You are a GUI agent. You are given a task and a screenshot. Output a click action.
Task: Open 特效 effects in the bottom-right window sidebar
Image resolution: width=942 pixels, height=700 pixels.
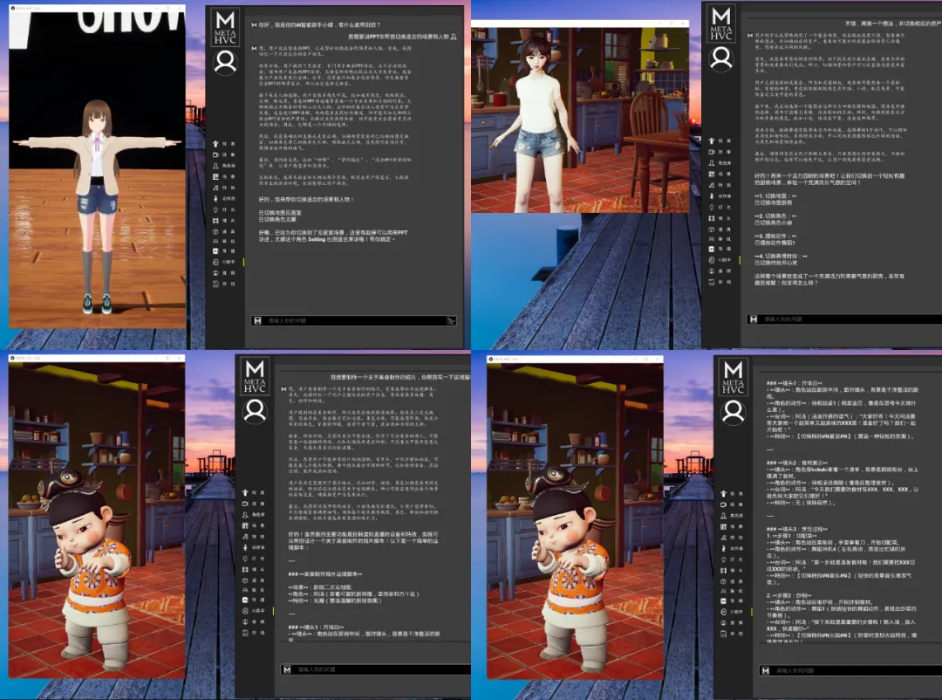coord(724,538)
